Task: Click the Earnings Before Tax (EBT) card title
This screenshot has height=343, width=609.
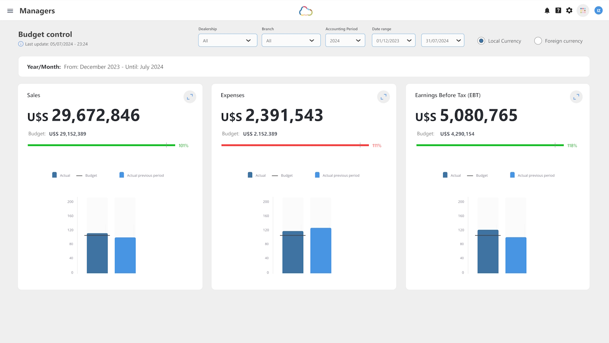Action: pyautogui.click(x=448, y=95)
